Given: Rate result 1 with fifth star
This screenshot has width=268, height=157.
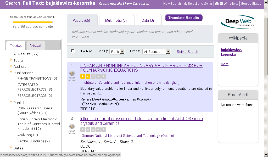Looking at the screenshot, I should pos(104,76).
